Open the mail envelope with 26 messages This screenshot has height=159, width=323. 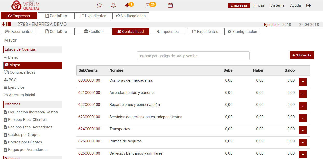148,5
